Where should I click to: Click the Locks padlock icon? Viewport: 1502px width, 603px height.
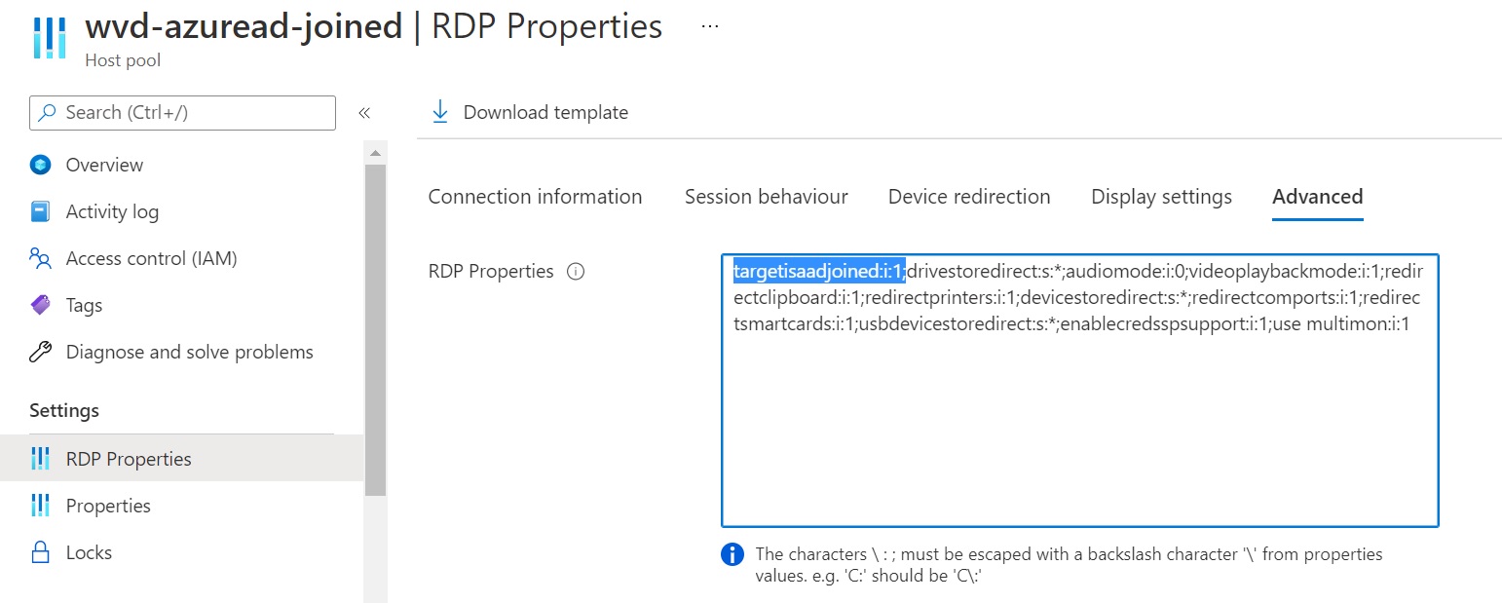40,552
